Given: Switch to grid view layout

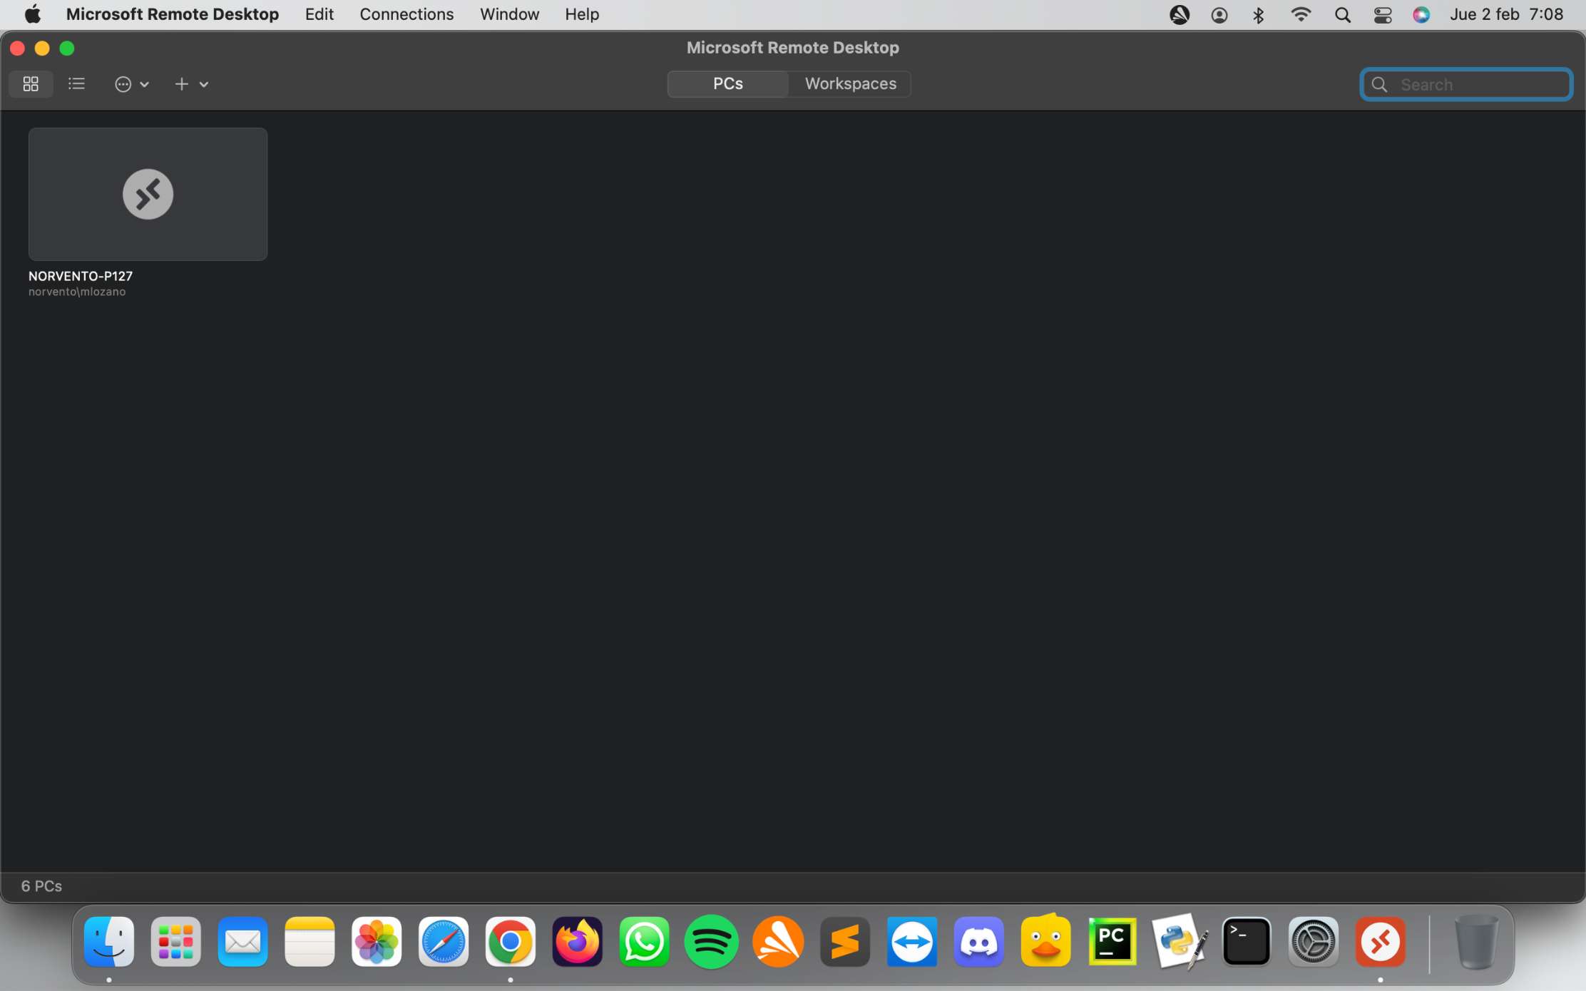Looking at the screenshot, I should pos(31,84).
